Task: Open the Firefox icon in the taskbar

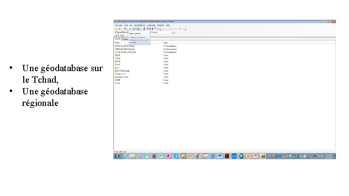Action: coord(154,156)
